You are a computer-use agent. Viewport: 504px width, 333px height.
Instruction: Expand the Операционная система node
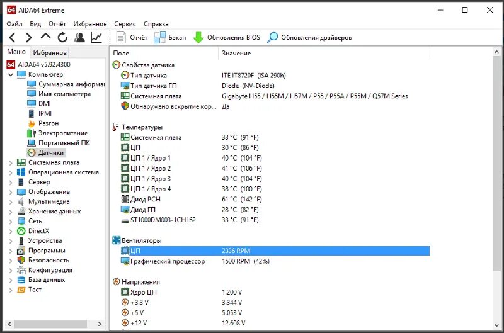coord(11,172)
